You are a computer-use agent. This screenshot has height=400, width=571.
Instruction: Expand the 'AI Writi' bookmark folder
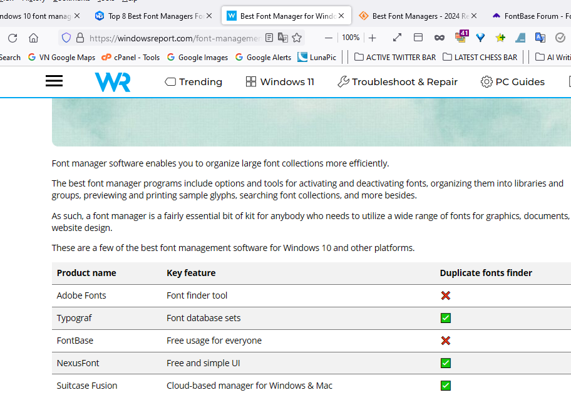point(553,57)
